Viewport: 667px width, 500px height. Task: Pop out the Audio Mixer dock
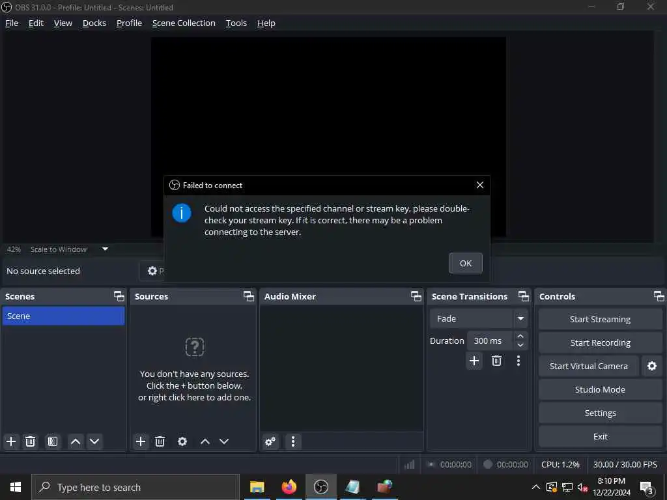(x=416, y=296)
